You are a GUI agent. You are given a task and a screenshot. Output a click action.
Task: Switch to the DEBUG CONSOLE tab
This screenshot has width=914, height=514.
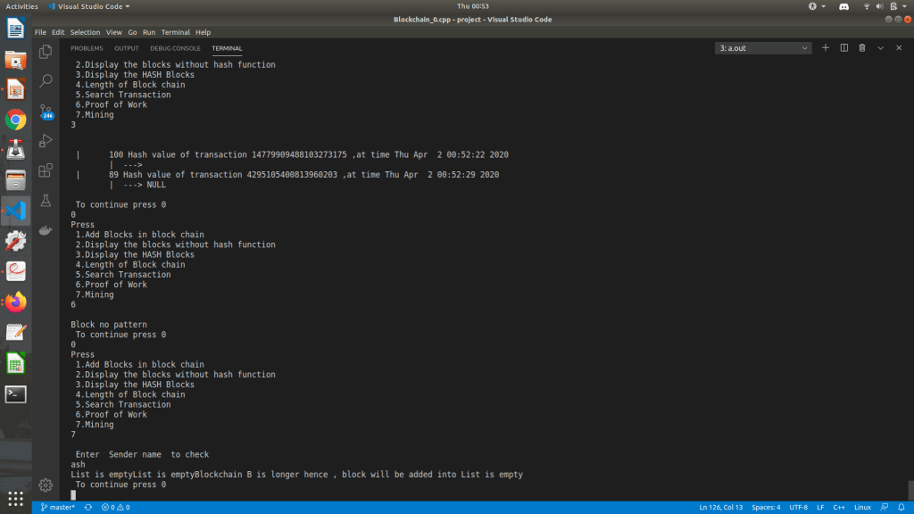pos(175,48)
